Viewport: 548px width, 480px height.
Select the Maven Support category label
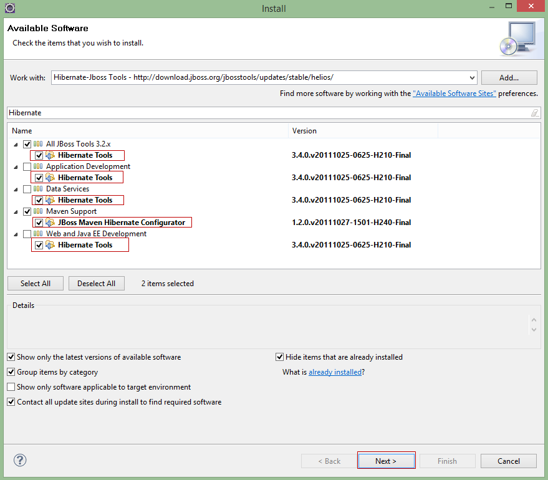[x=71, y=211]
